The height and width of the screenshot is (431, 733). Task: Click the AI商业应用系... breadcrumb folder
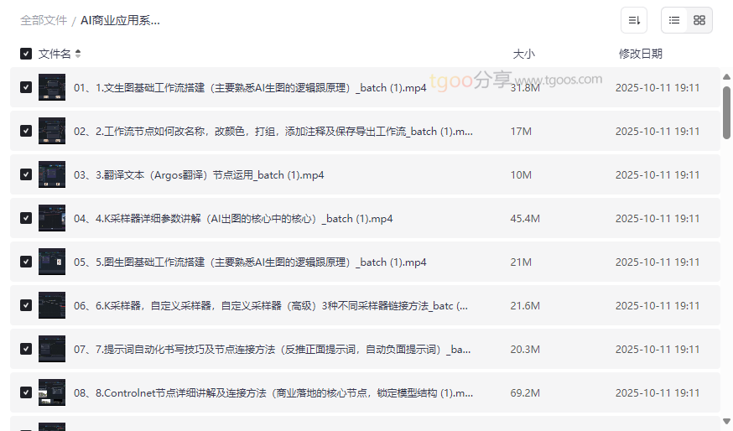120,20
